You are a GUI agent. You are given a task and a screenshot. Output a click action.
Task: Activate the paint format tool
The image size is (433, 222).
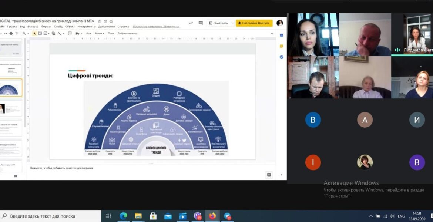click(17, 33)
